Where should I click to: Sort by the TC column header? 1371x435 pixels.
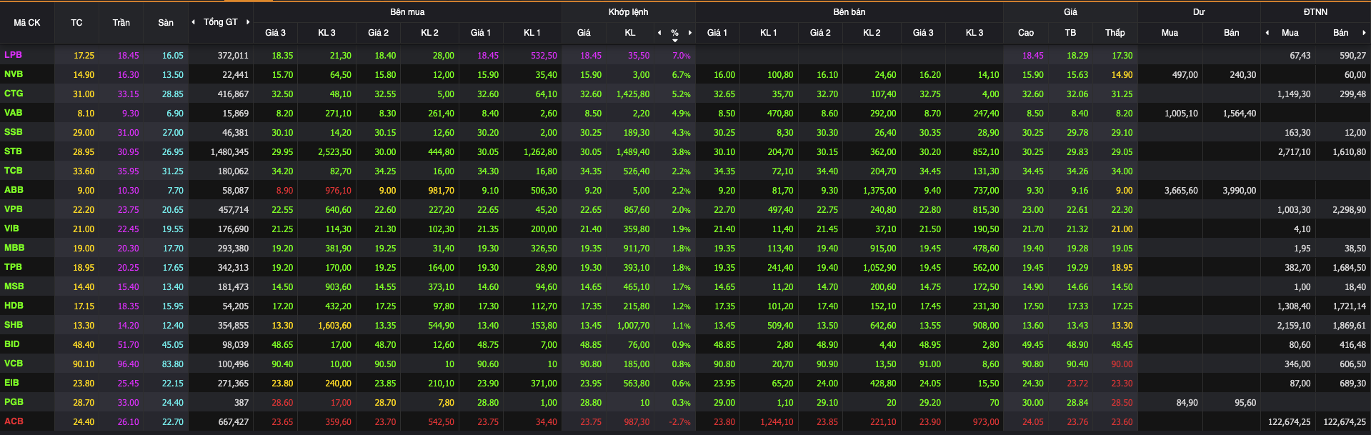point(76,23)
